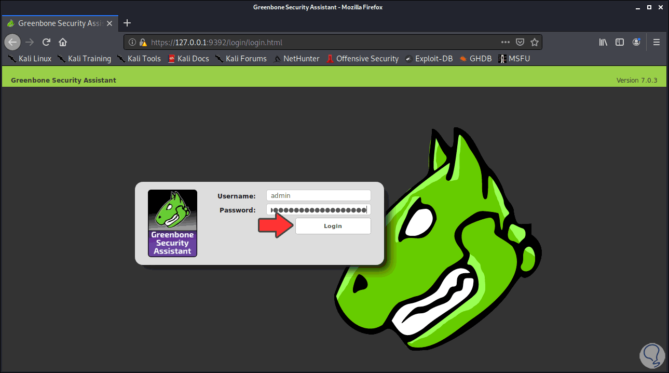The height and width of the screenshot is (373, 669).
Task: Open the NetHunter bookmark
Action: pyautogui.click(x=296, y=59)
